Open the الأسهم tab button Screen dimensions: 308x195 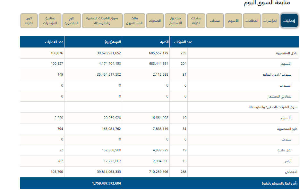(x=233, y=21)
